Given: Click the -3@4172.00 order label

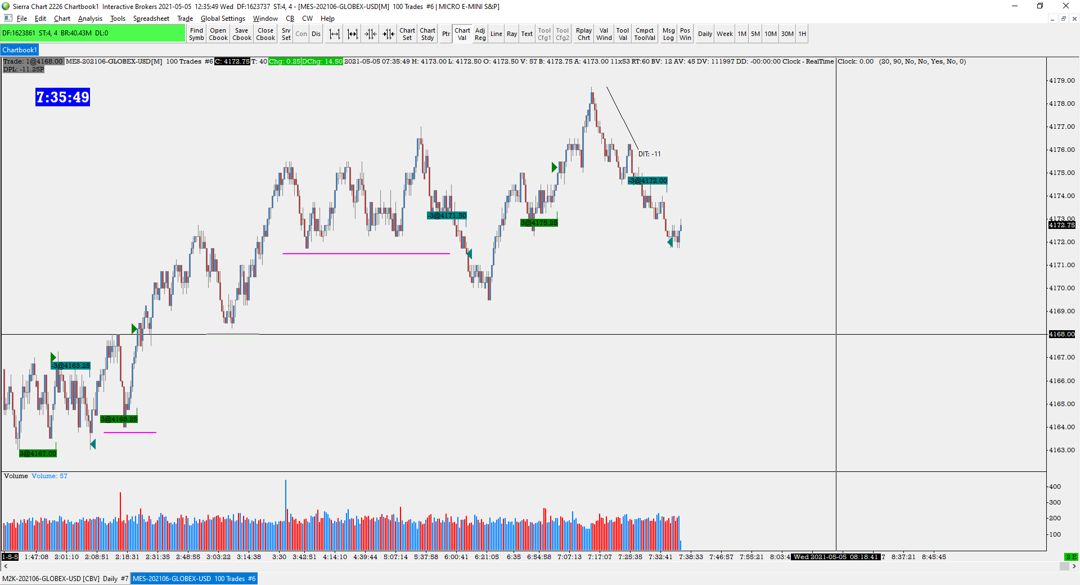Looking at the screenshot, I should coord(648,181).
